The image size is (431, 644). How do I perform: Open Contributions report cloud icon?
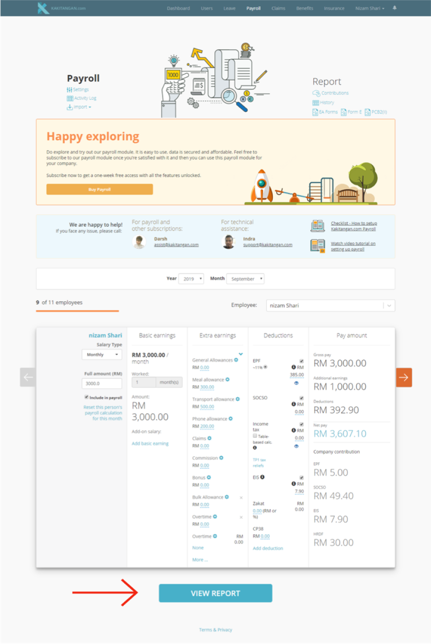[x=316, y=93]
